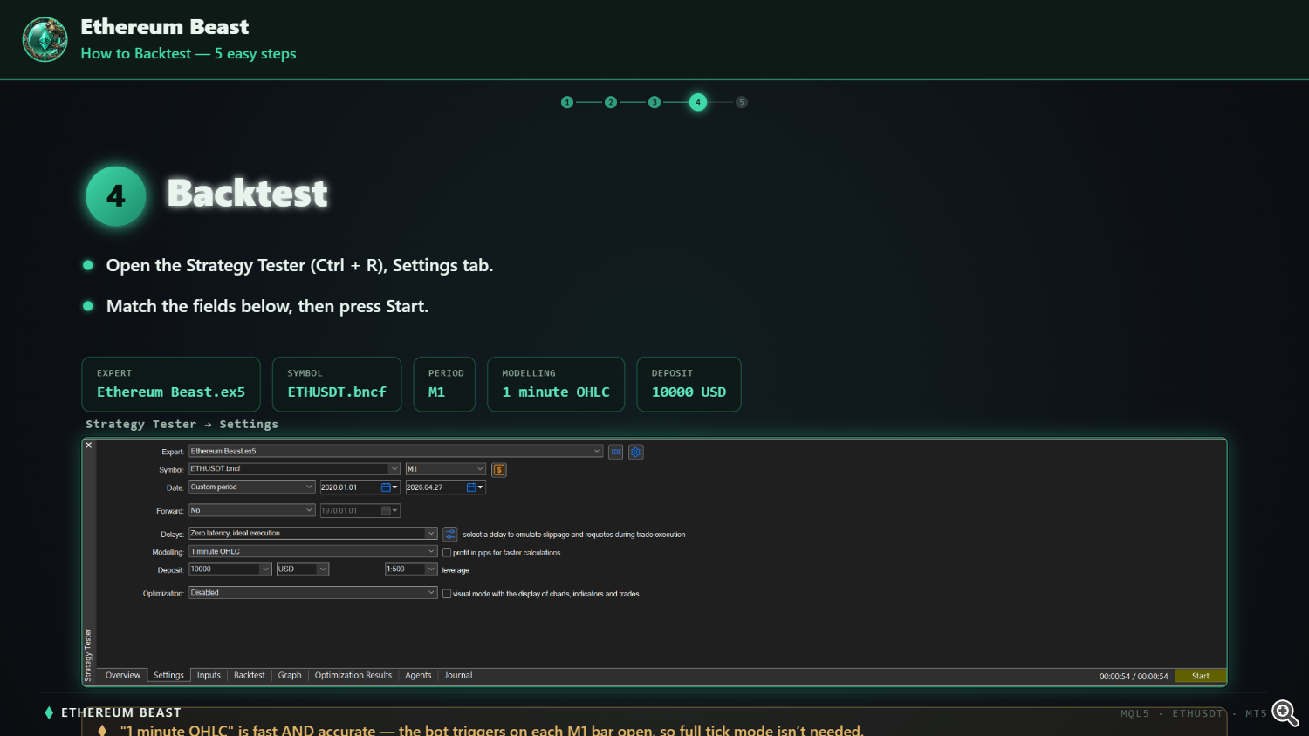1309x736 pixels.
Task: Open calendar for start date 2020.01.01
Action: (x=390, y=487)
